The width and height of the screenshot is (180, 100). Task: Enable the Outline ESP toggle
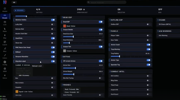148,24
